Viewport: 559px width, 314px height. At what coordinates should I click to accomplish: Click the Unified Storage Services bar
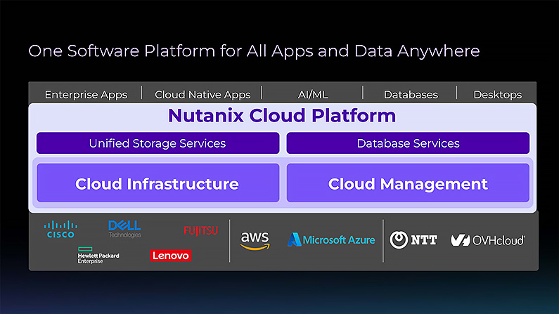coord(158,143)
